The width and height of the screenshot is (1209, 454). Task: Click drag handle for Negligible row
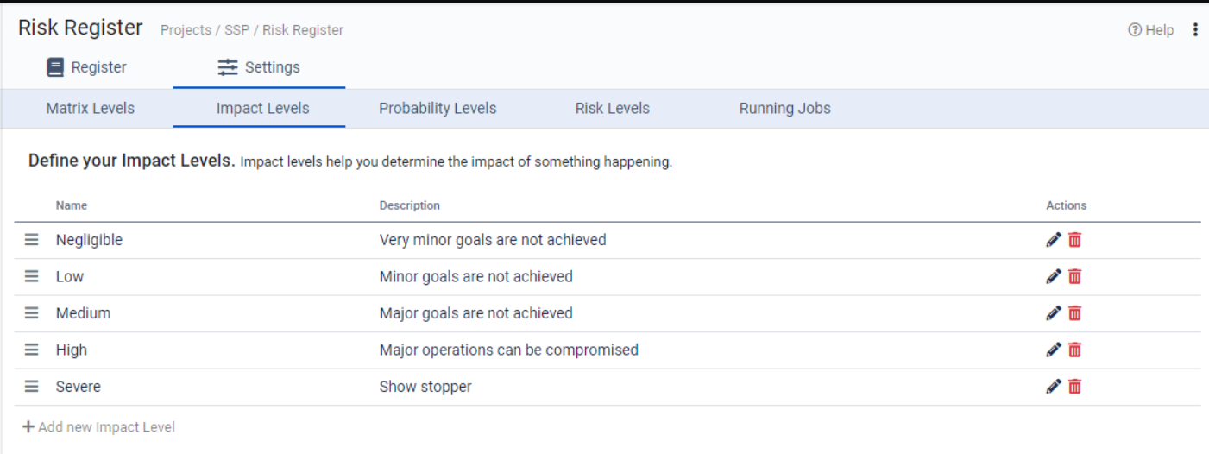tap(32, 240)
